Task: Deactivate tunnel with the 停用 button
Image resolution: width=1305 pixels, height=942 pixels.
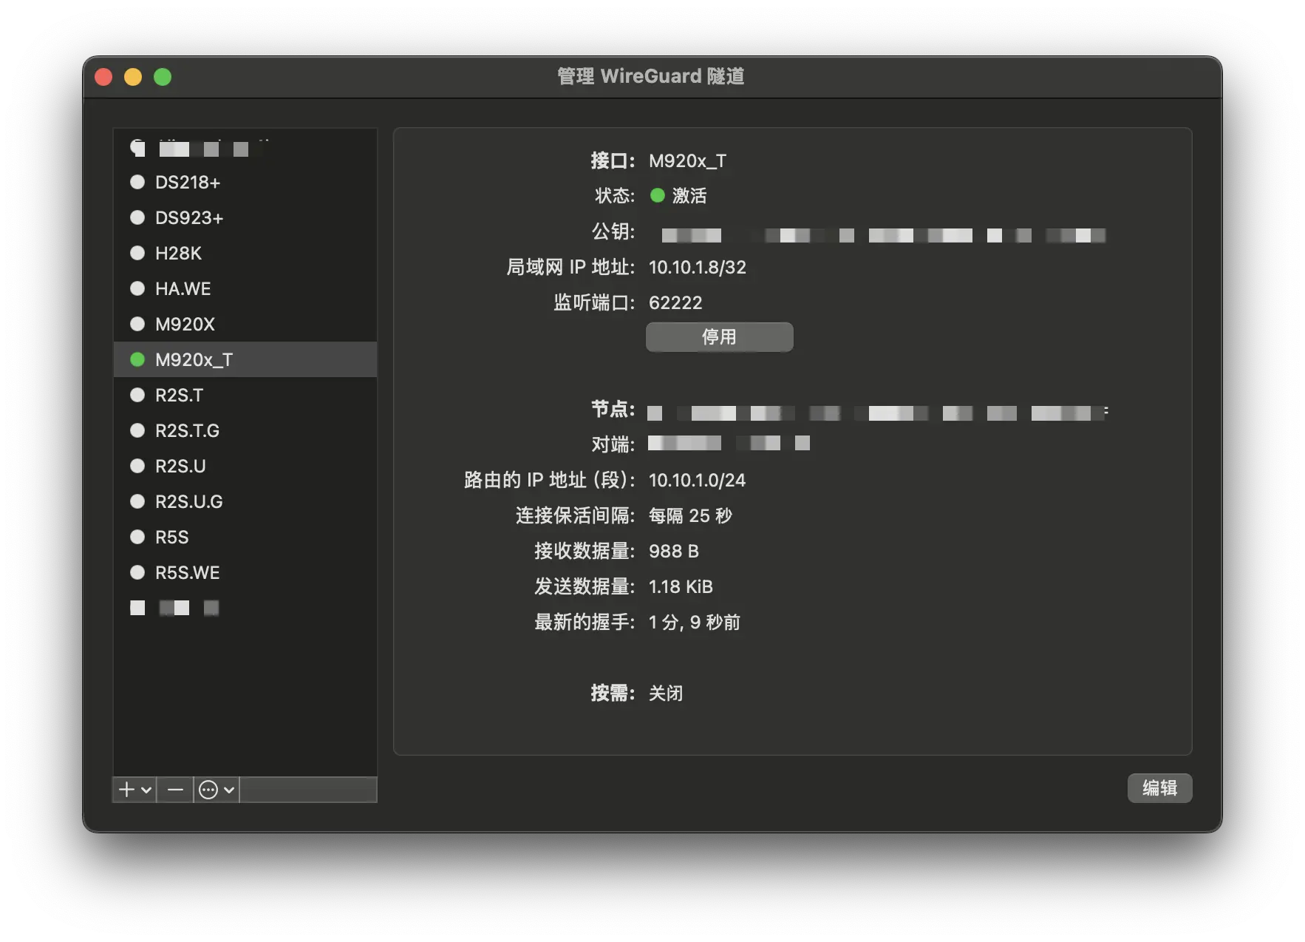Action: click(x=719, y=337)
